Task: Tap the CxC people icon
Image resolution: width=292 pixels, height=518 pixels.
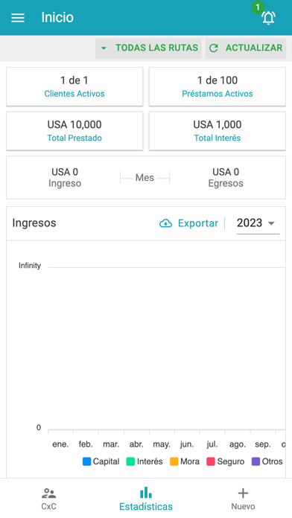Action: (x=49, y=493)
